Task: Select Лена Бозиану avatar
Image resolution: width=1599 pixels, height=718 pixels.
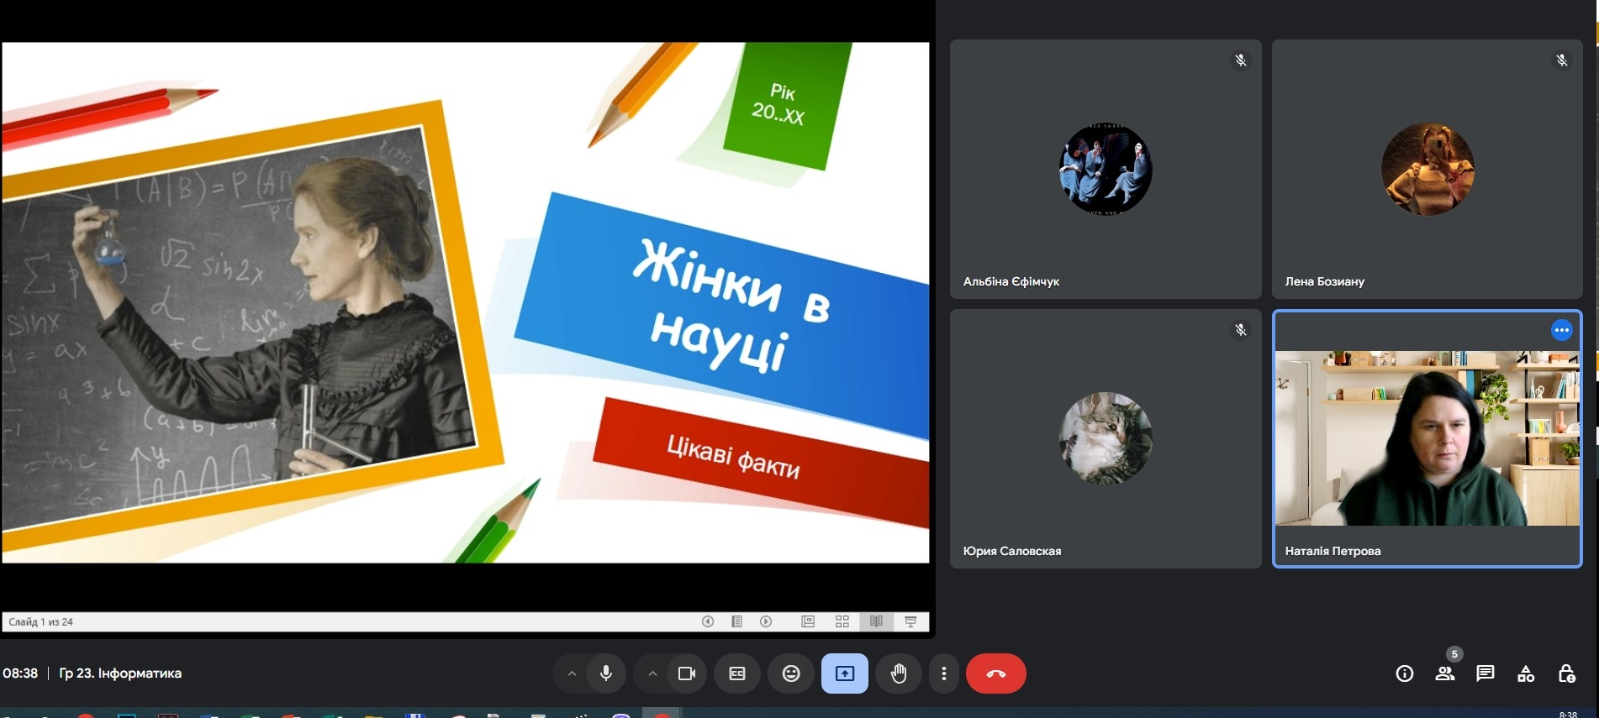Action: pyautogui.click(x=1427, y=169)
